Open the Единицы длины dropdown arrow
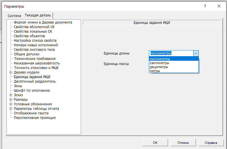The image size is (227, 149). click(196, 53)
